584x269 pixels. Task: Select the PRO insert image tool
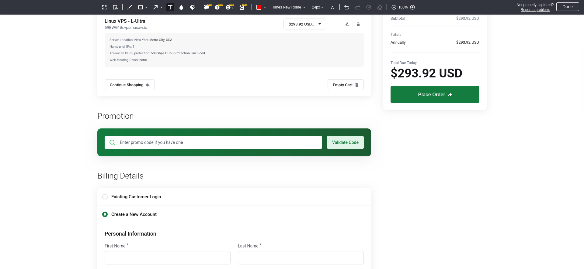coord(242,7)
